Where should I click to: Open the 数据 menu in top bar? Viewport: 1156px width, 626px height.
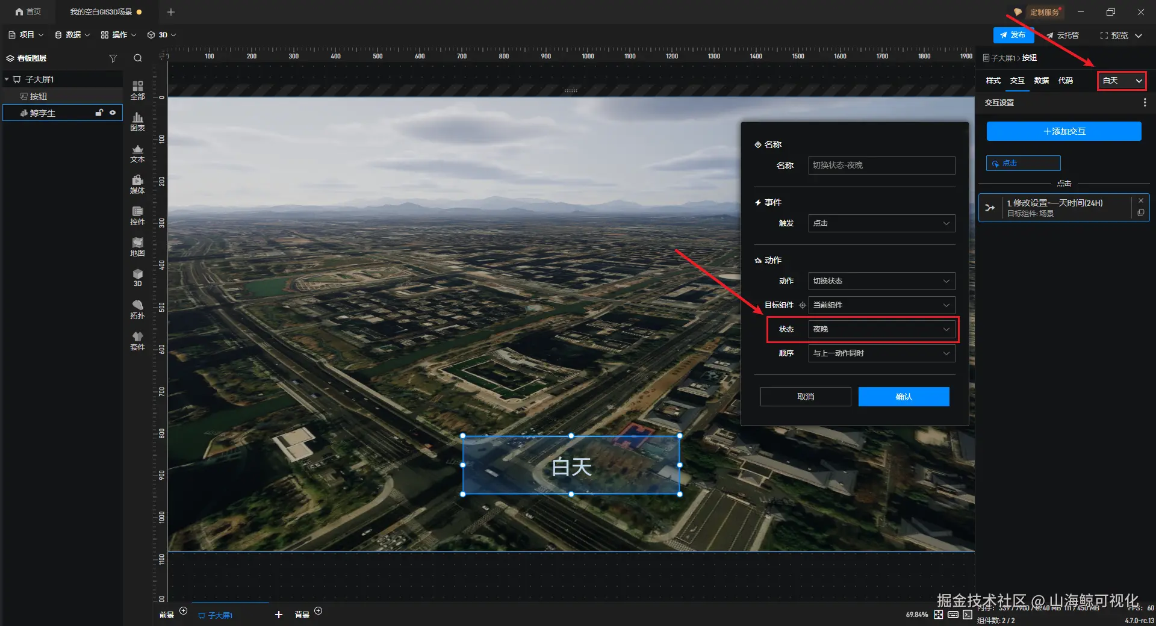72,35
